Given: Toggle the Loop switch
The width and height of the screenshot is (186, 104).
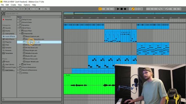Looking at the screenshot, I should click(164, 9).
